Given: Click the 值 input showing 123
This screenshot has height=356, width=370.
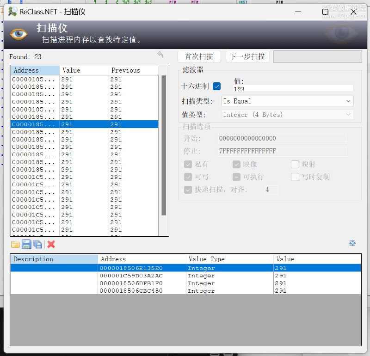Looking at the screenshot, I should (x=291, y=87).
